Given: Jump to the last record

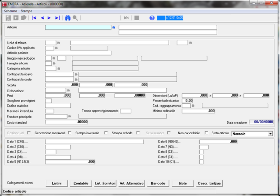Looking at the screenshot, I should [57, 18].
